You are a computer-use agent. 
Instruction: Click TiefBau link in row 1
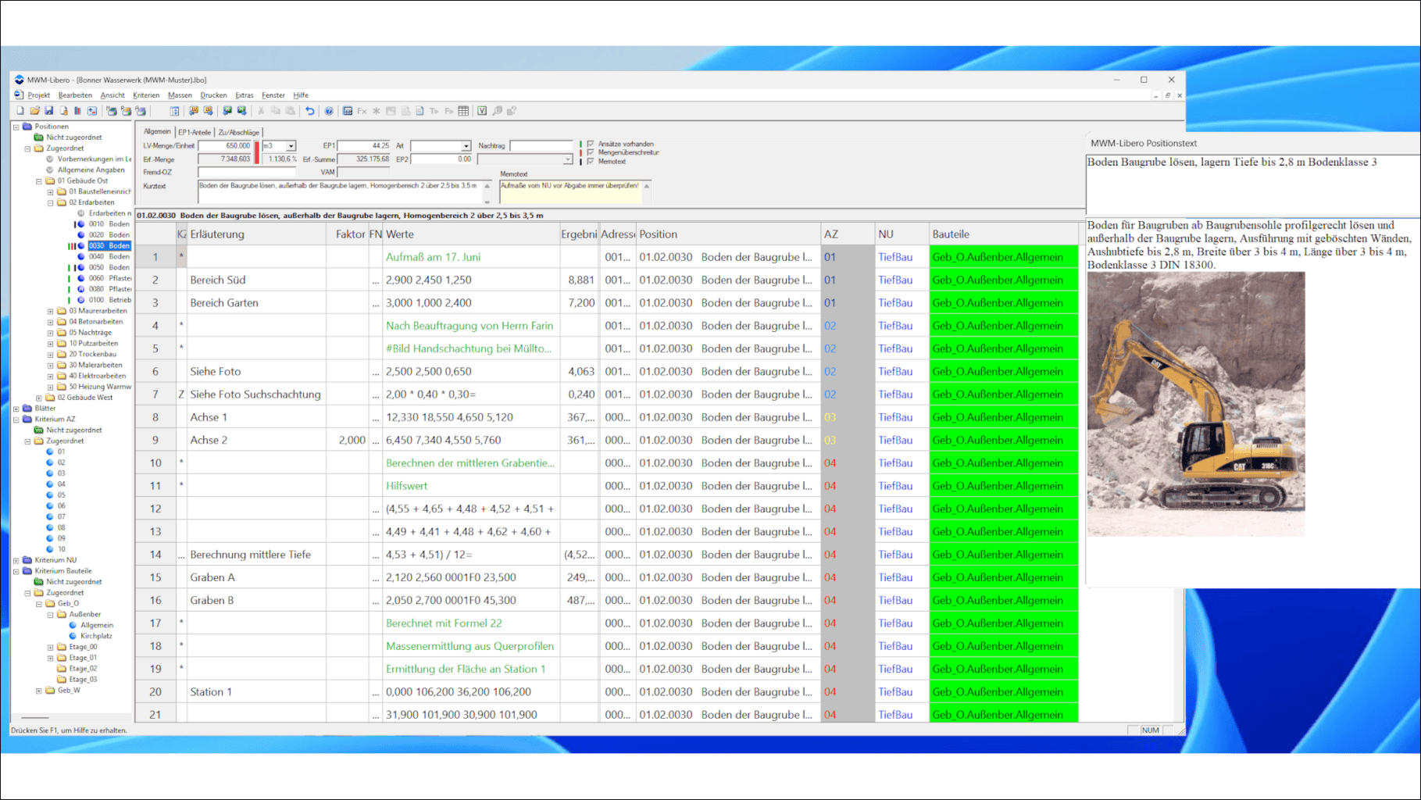coord(894,257)
